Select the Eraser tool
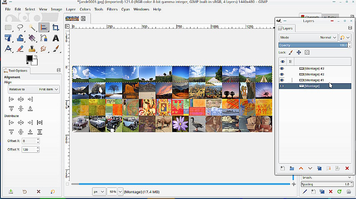The image size is (356, 199). [x=20, y=49]
